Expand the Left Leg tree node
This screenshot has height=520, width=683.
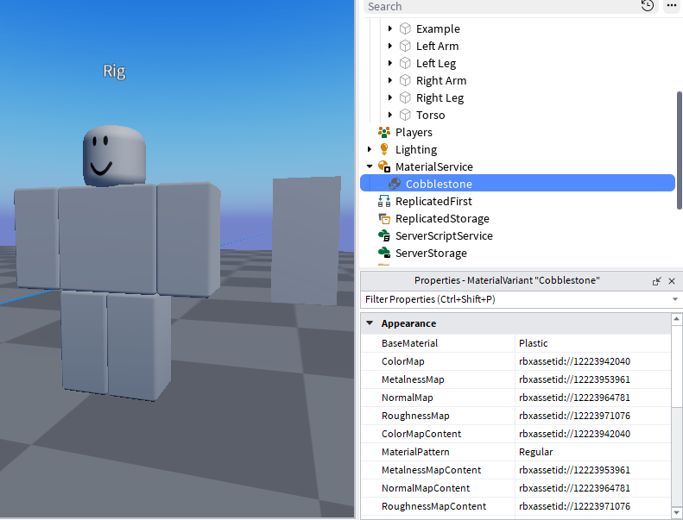(390, 63)
